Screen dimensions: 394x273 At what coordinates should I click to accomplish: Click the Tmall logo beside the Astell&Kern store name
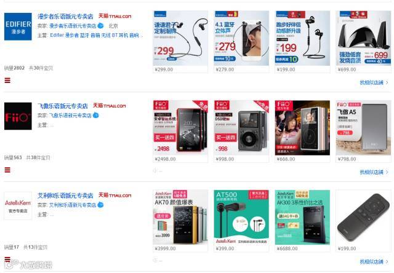[115, 195]
